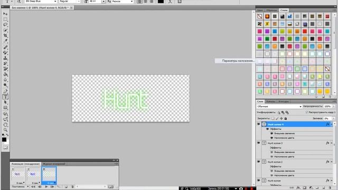Click the warp text icon in the options bar
338x190 pixels.
coord(170,2)
